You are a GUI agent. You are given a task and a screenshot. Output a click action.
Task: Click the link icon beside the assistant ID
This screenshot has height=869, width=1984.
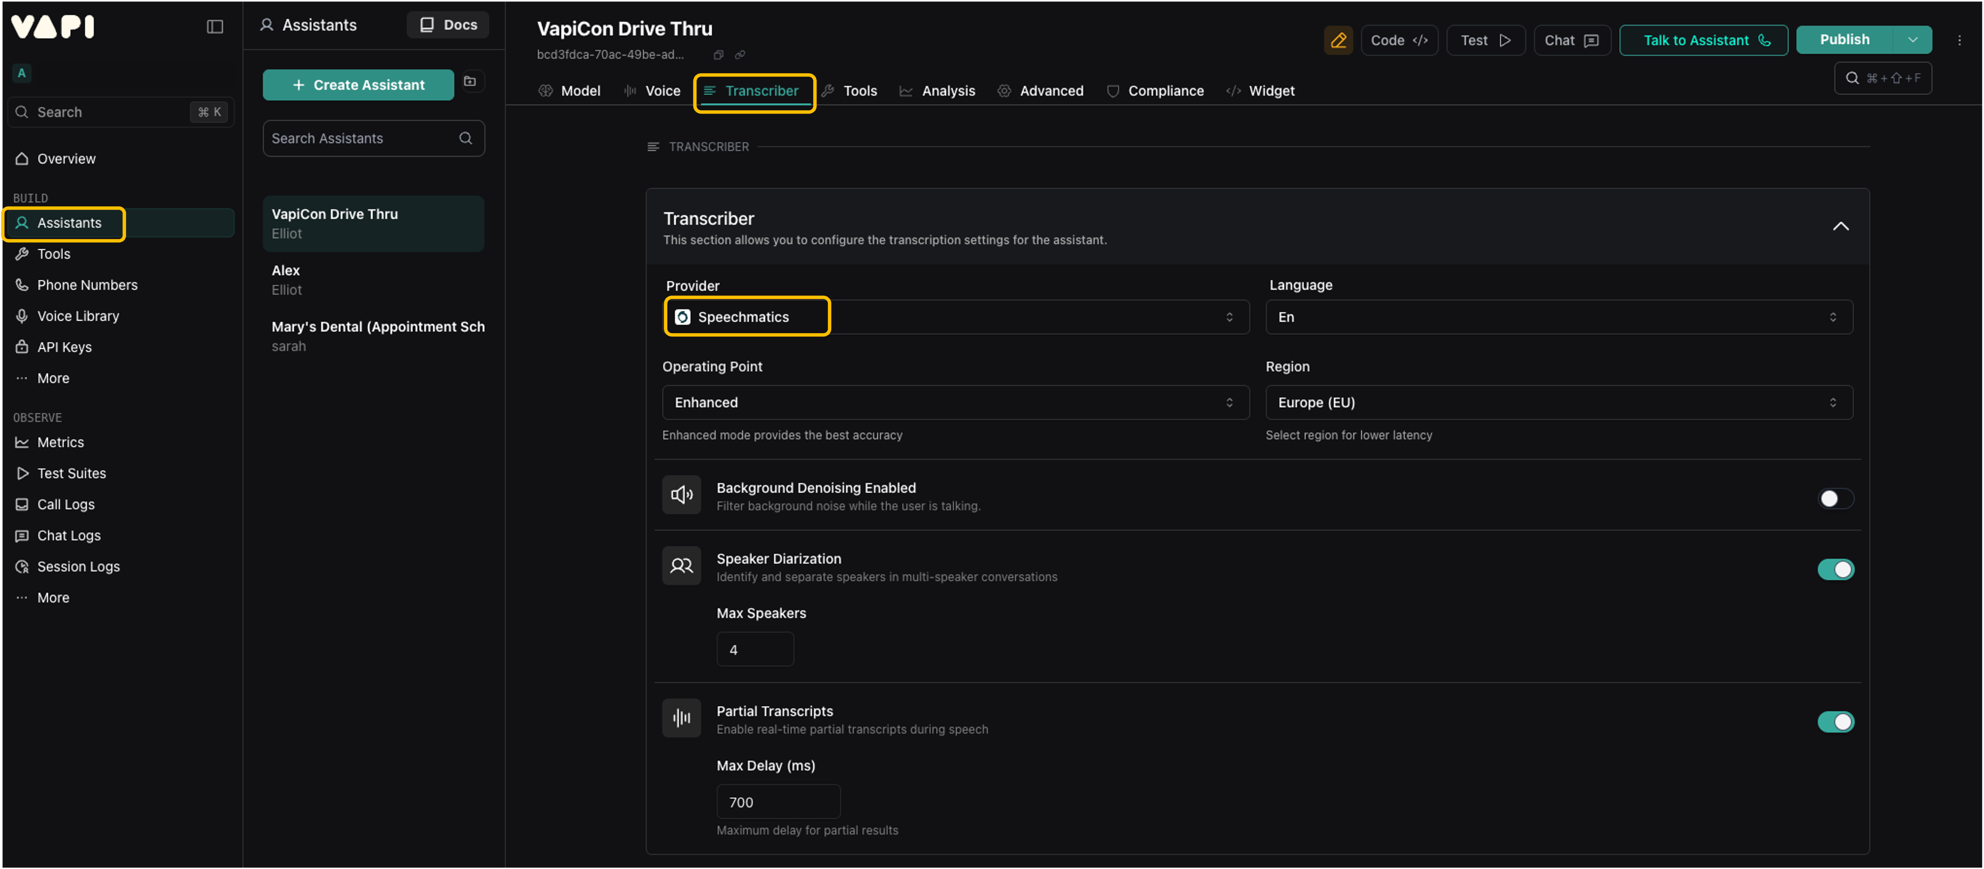[x=739, y=55]
